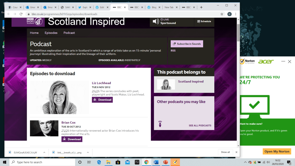Download the Liz Lochhead episode

[x=102, y=100]
